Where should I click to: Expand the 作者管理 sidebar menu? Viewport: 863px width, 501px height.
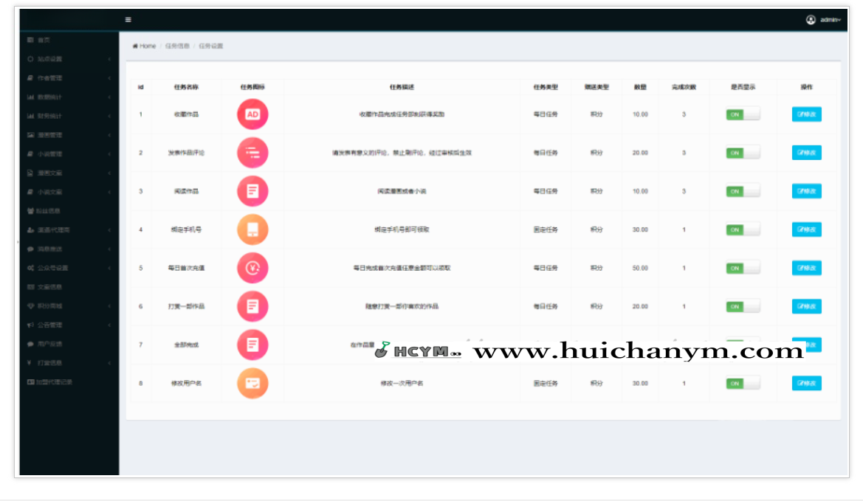[68, 77]
